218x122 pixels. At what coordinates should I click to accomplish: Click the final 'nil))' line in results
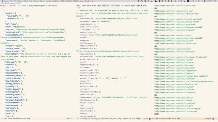(156, 114)
